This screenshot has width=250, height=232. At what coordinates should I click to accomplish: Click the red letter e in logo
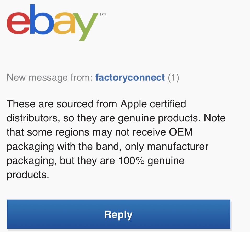coord(18,23)
